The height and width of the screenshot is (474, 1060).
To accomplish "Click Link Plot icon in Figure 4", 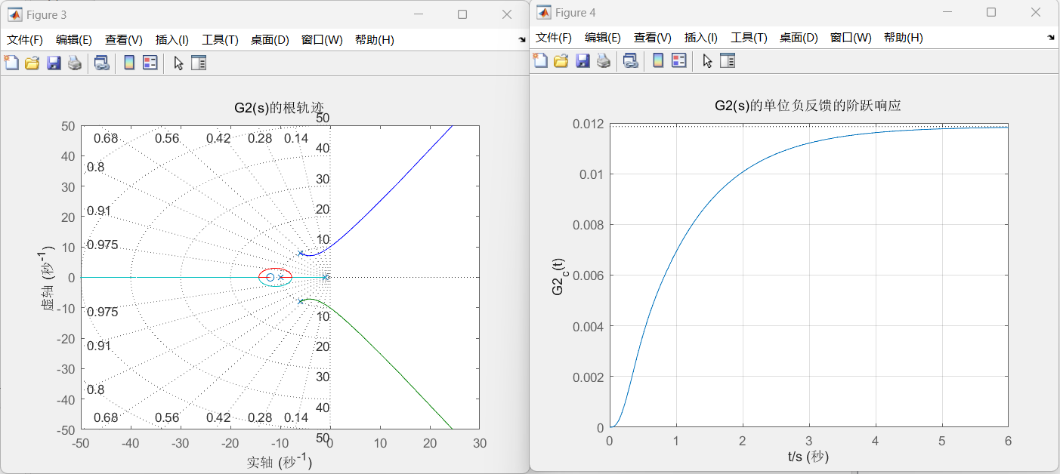I will 630,61.
